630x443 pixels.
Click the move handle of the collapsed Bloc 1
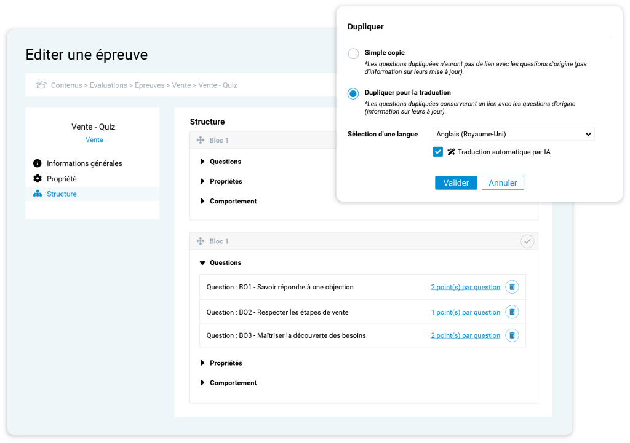(x=201, y=140)
